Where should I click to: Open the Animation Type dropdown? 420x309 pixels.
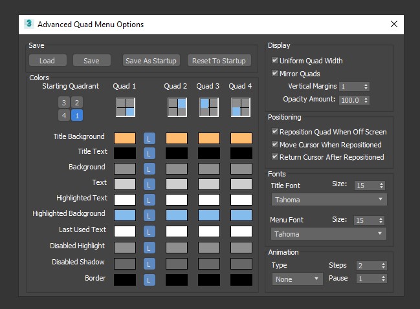tap(298, 279)
